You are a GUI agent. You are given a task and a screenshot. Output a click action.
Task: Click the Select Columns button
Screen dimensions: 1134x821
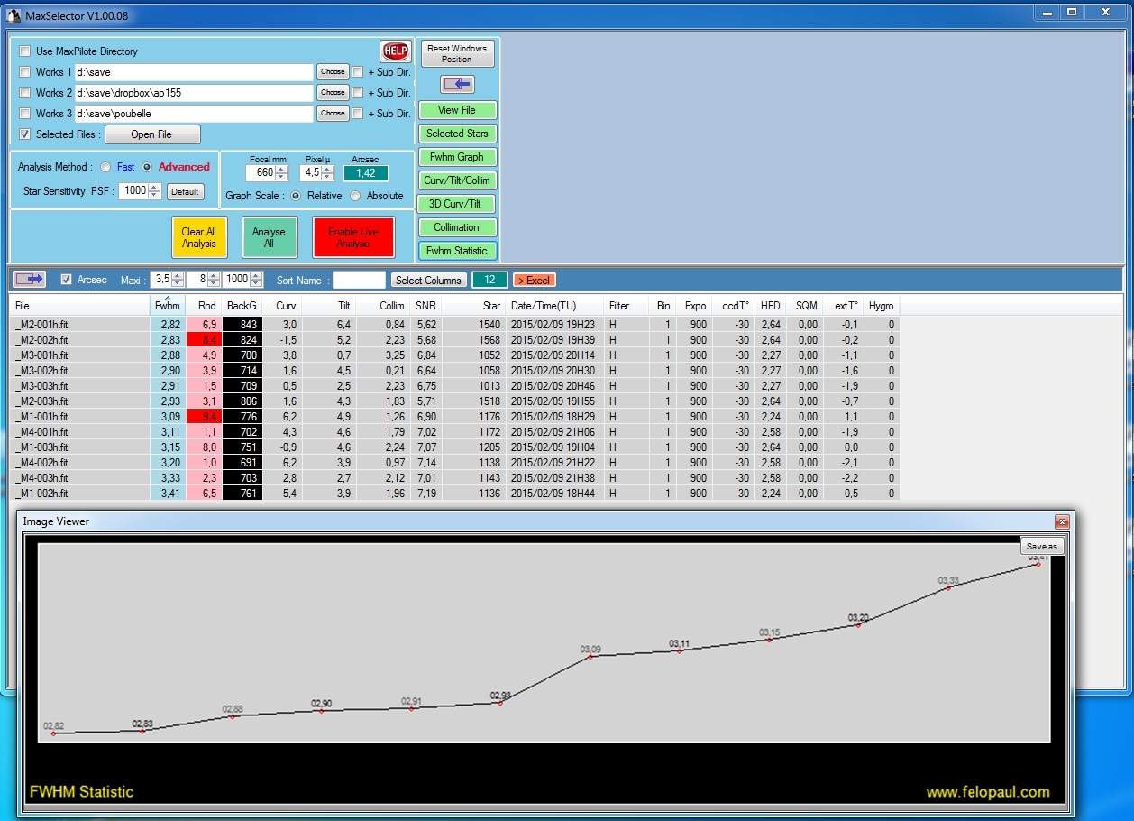tap(429, 281)
